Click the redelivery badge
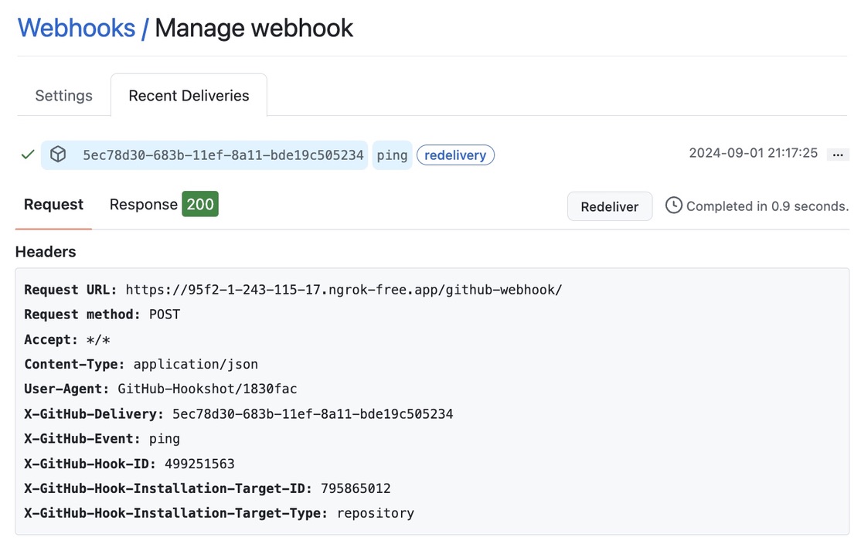Viewport: 861px width, 544px height. (455, 155)
